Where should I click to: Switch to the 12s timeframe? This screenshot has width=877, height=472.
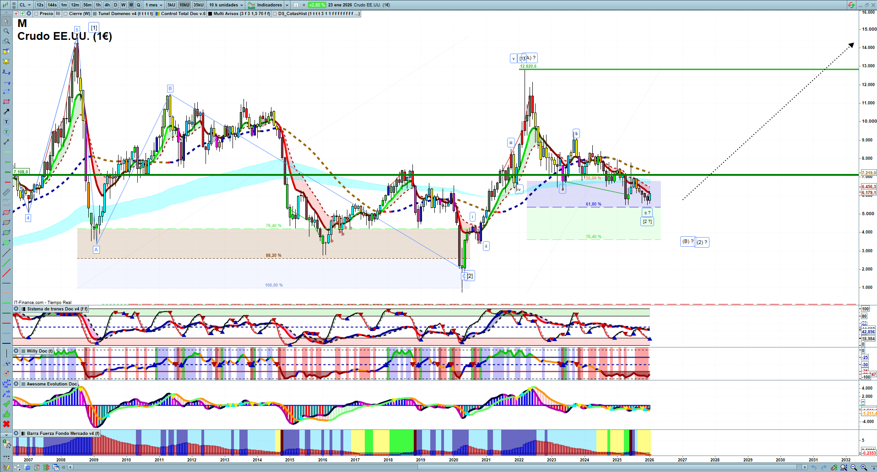click(x=40, y=5)
